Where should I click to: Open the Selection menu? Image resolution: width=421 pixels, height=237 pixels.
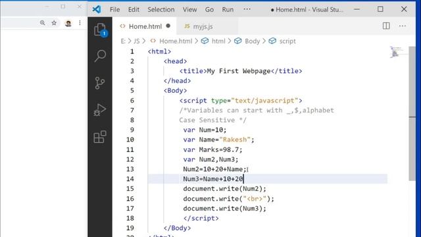[x=161, y=9]
